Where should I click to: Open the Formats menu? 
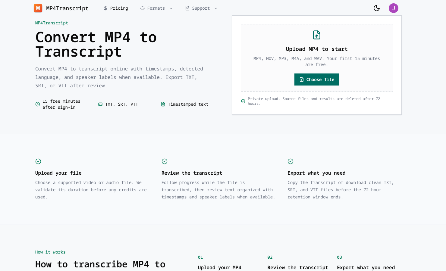[x=156, y=8]
